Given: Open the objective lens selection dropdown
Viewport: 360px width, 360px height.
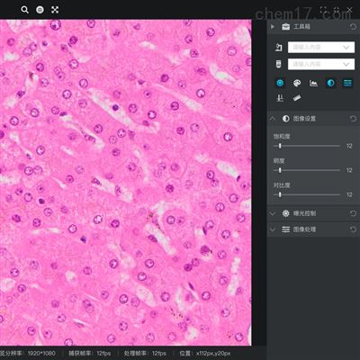Looking at the screenshot, I should tap(321, 64).
